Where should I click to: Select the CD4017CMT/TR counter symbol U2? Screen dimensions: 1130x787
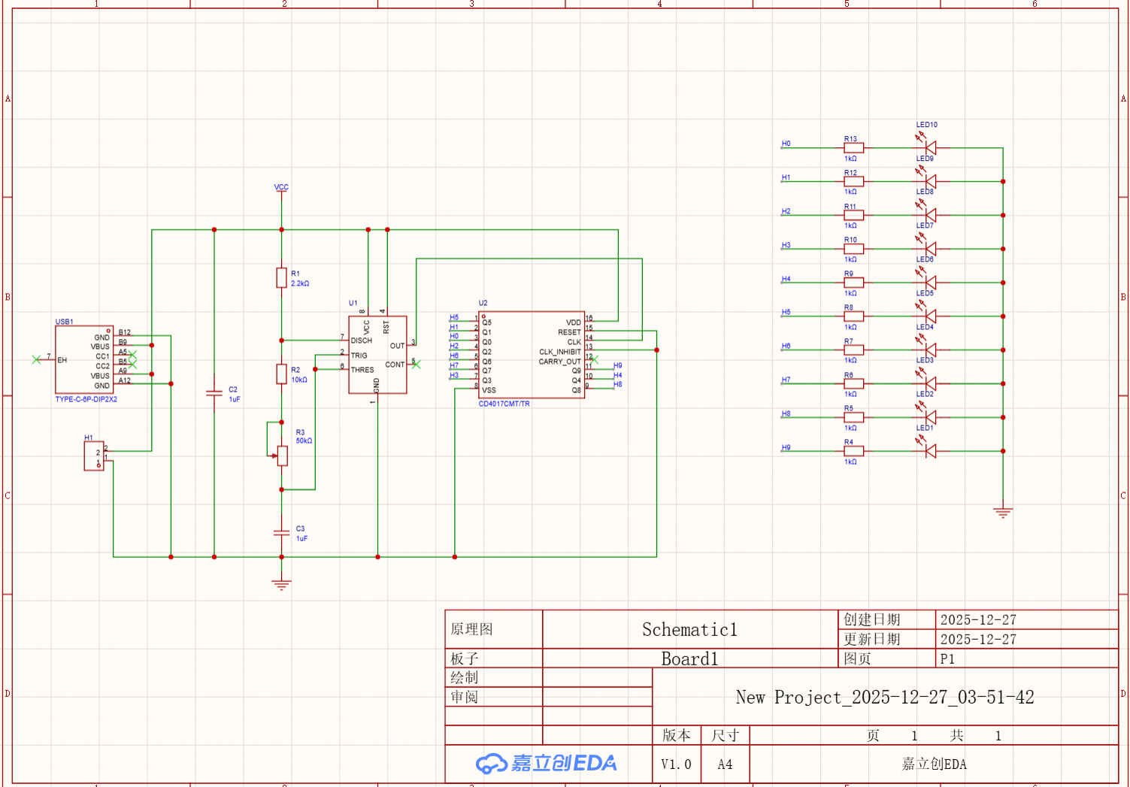pos(532,353)
